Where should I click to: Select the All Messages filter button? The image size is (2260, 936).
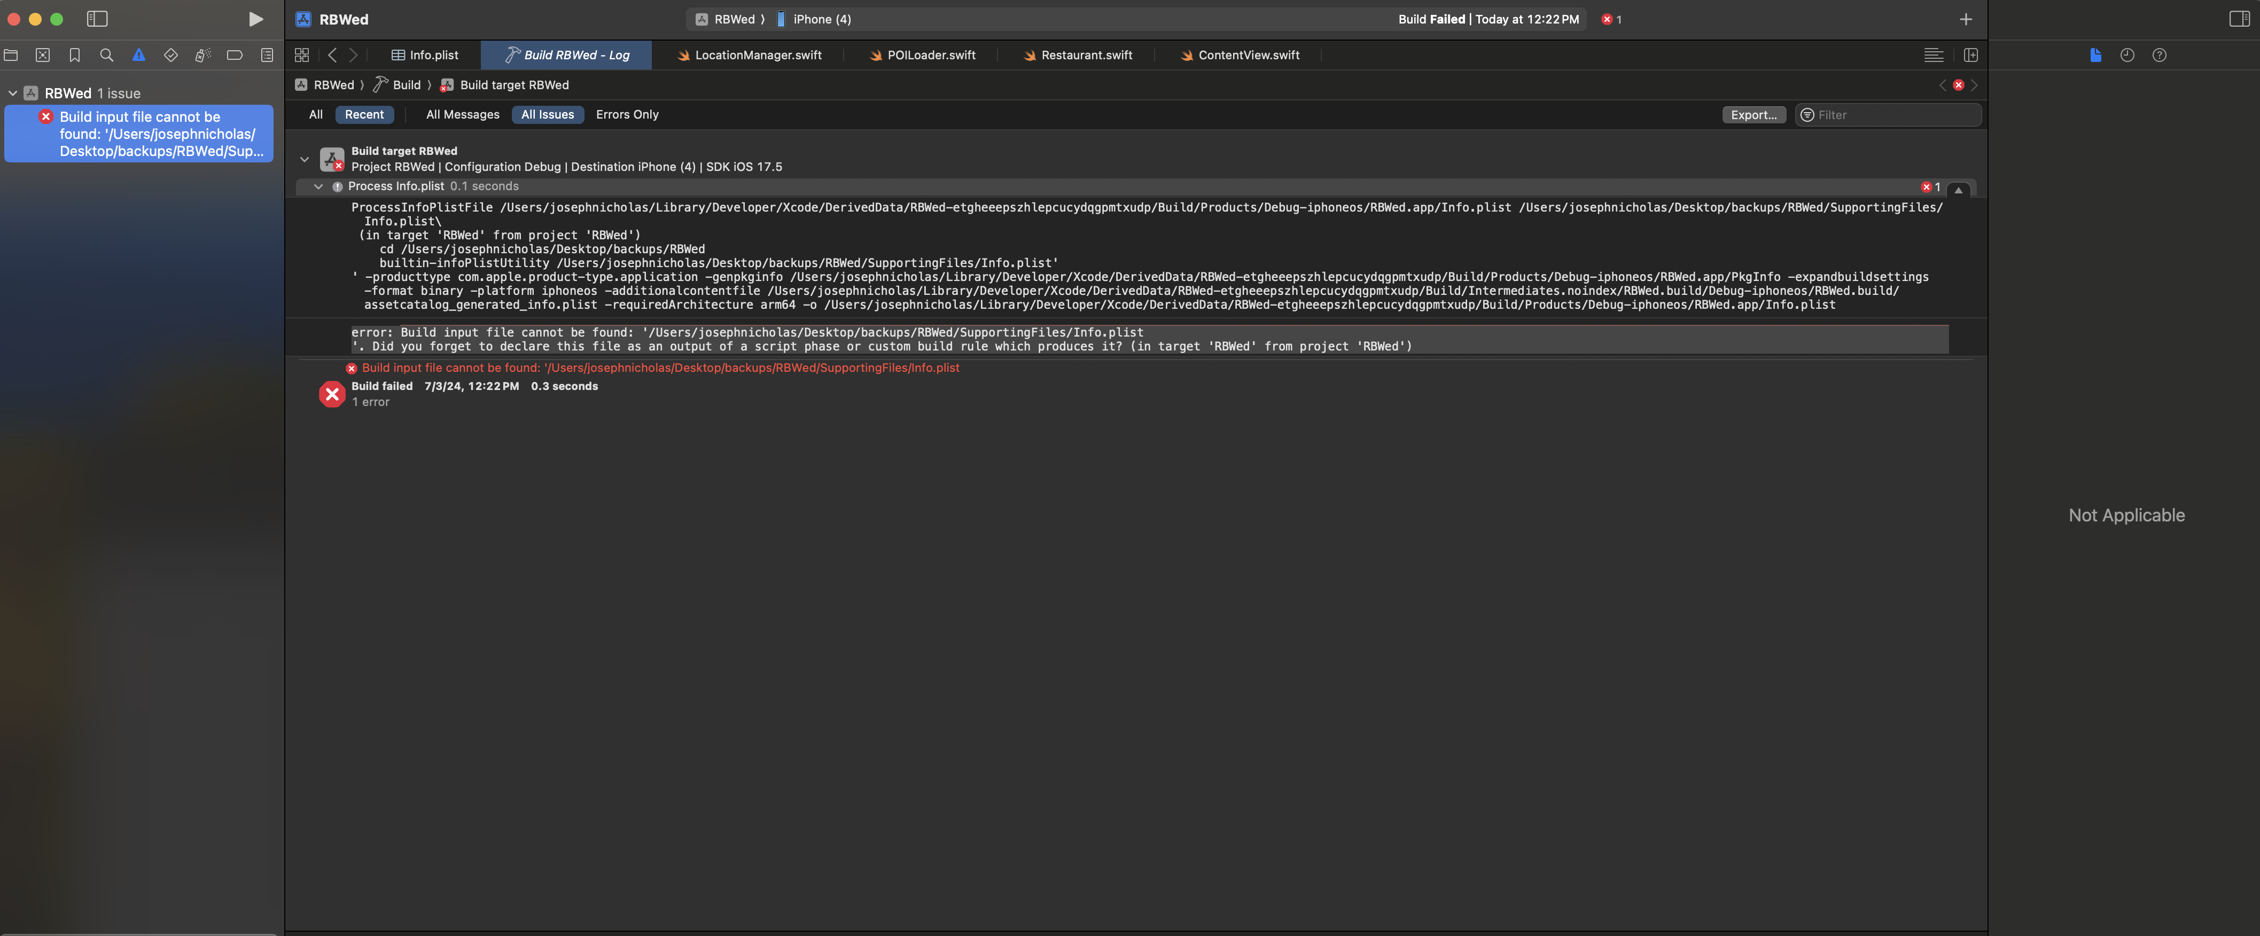click(x=462, y=115)
